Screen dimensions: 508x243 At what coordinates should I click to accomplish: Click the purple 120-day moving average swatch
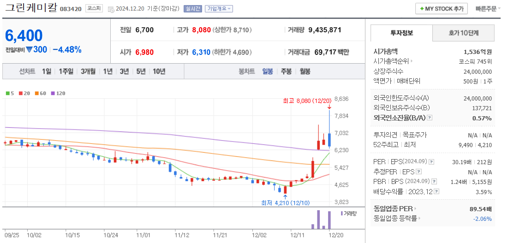click(x=53, y=93)
